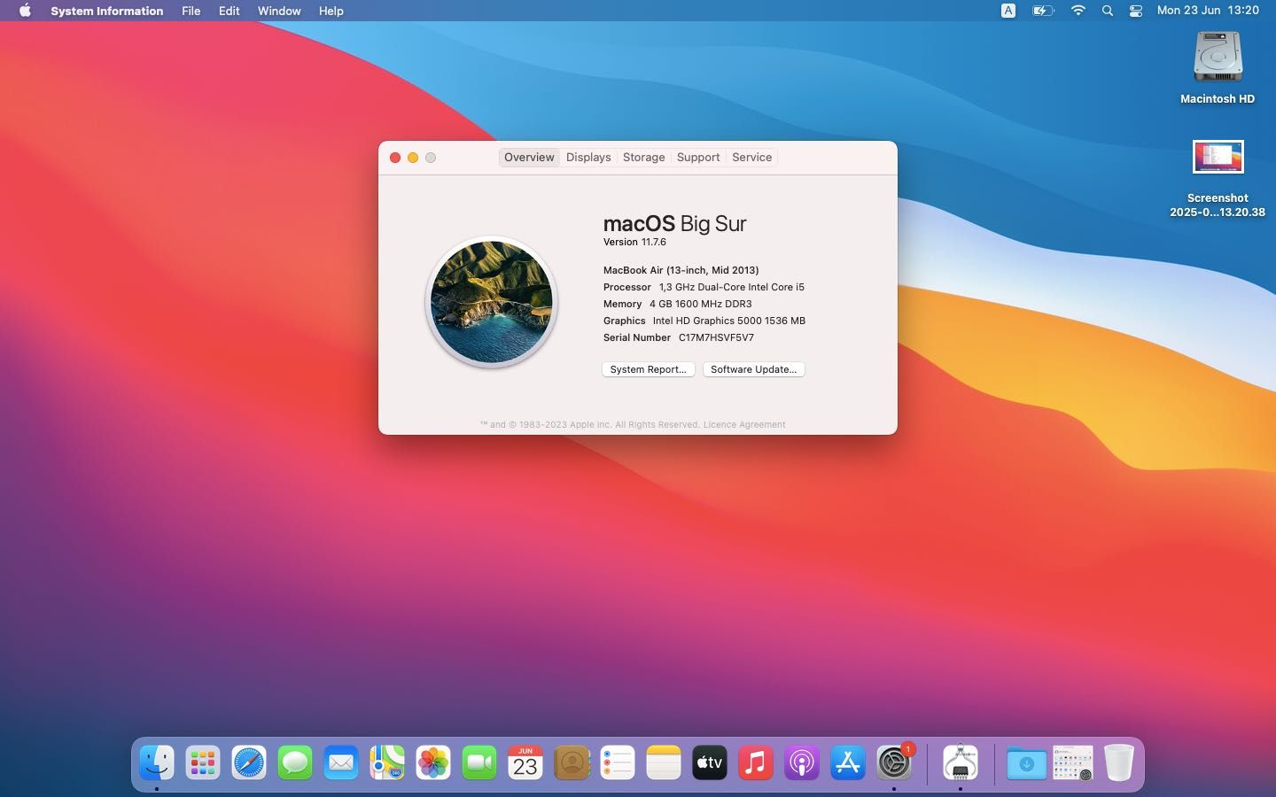This screenshot has width=1276, height=797.
Task: Open battery status in menu bar
Action: click(x=1043, y=11)
